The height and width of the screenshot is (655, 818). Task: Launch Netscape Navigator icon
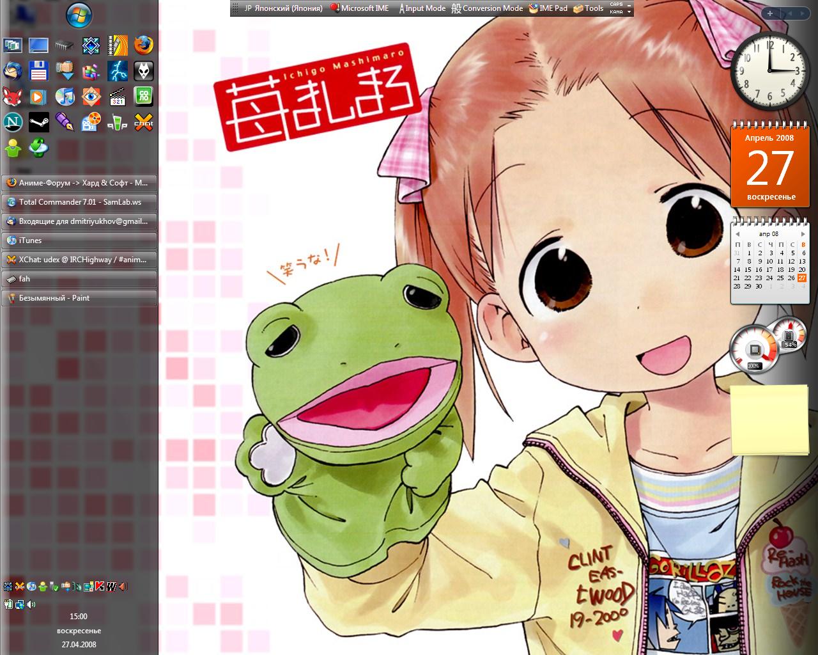click(x=12, y=122)
